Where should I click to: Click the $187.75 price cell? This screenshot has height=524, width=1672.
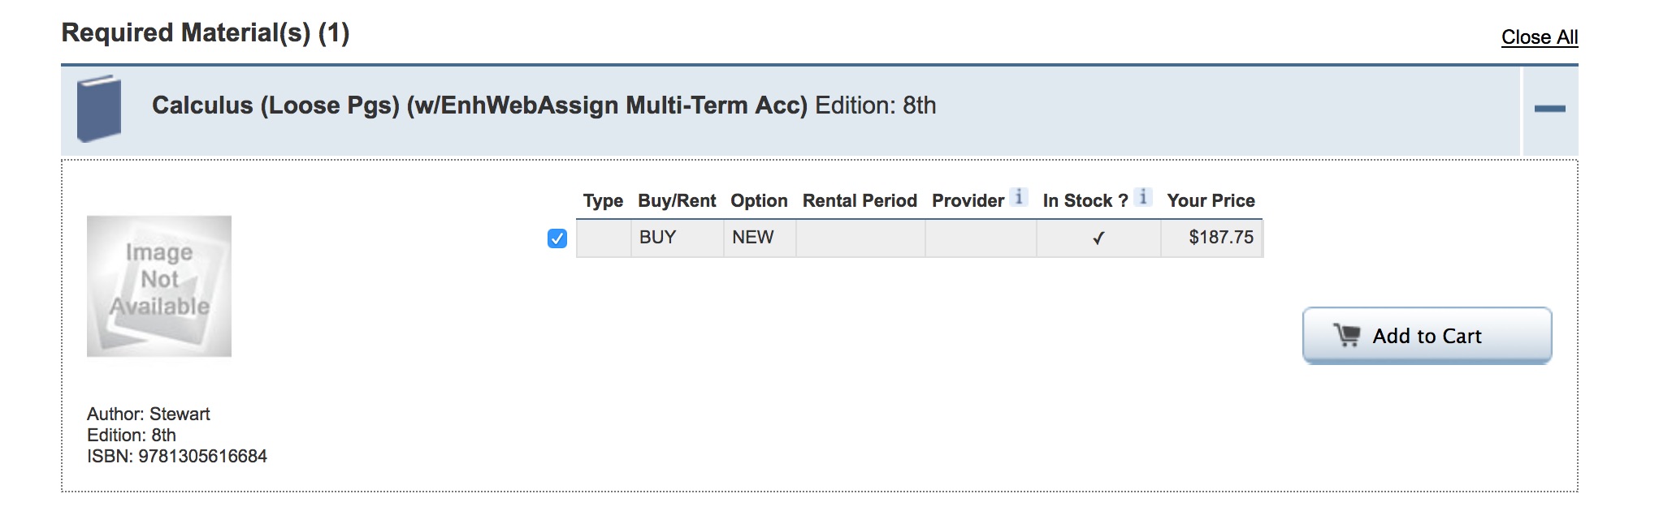(x=1211, y=238)
